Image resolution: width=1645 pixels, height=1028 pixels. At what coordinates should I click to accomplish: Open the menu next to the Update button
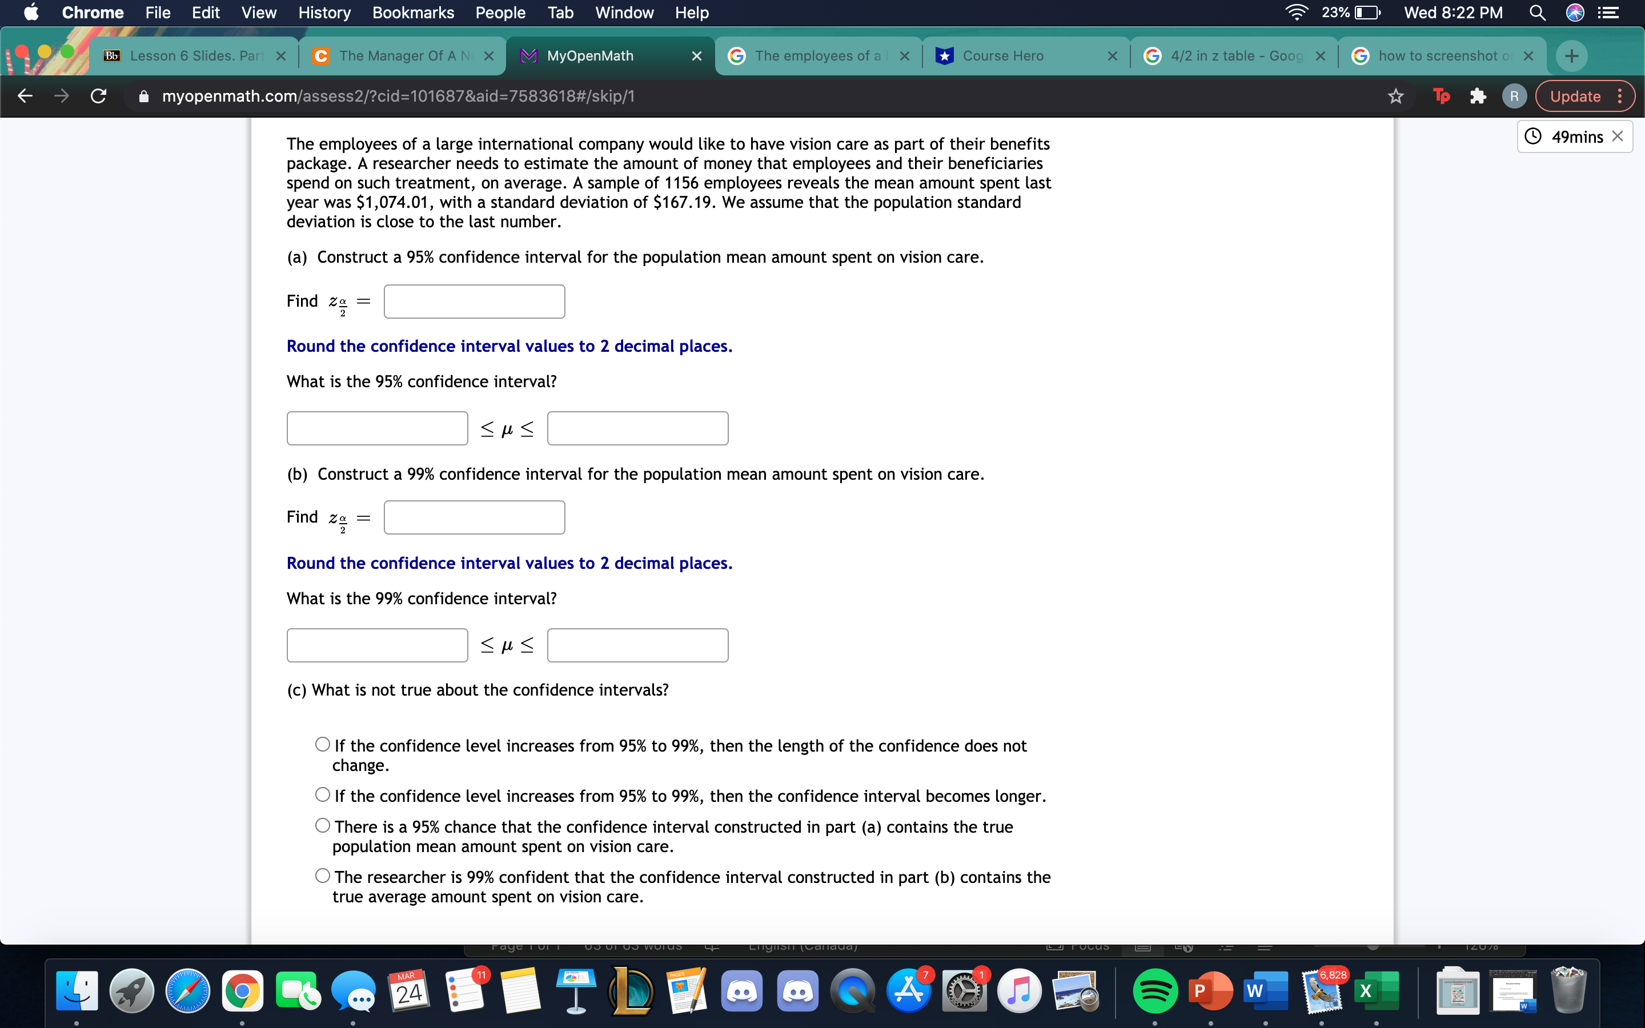[1620, 96]
